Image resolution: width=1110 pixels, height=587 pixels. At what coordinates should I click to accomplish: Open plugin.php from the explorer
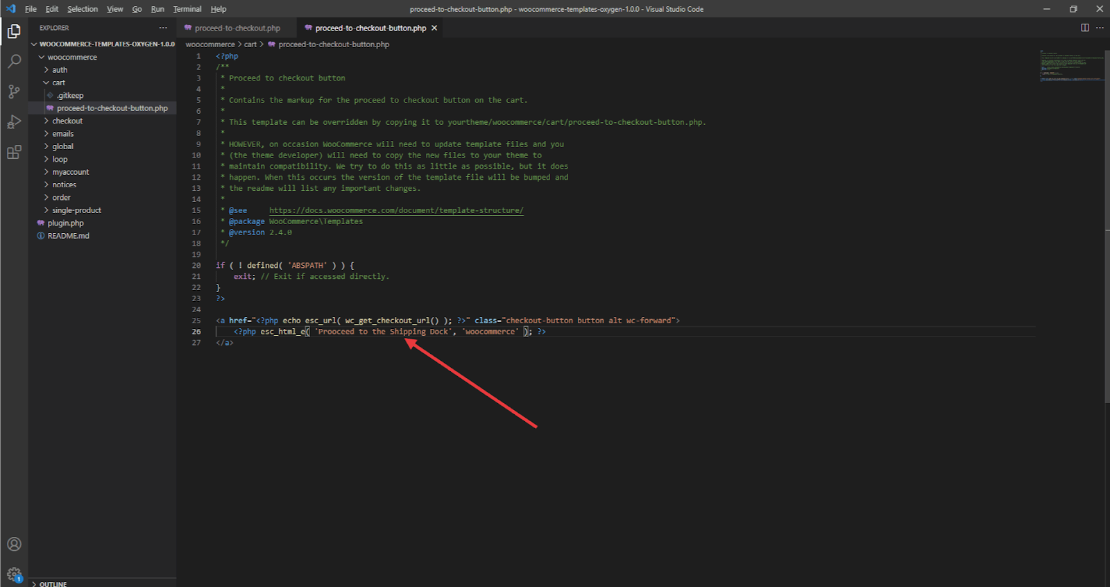coord(66,223)
